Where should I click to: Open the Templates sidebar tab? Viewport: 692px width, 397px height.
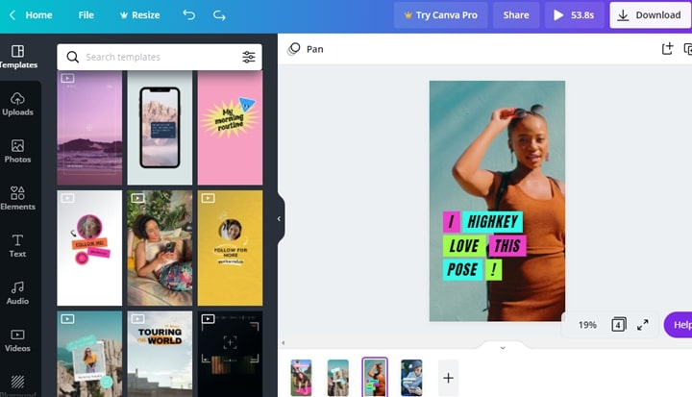[17, 57]
